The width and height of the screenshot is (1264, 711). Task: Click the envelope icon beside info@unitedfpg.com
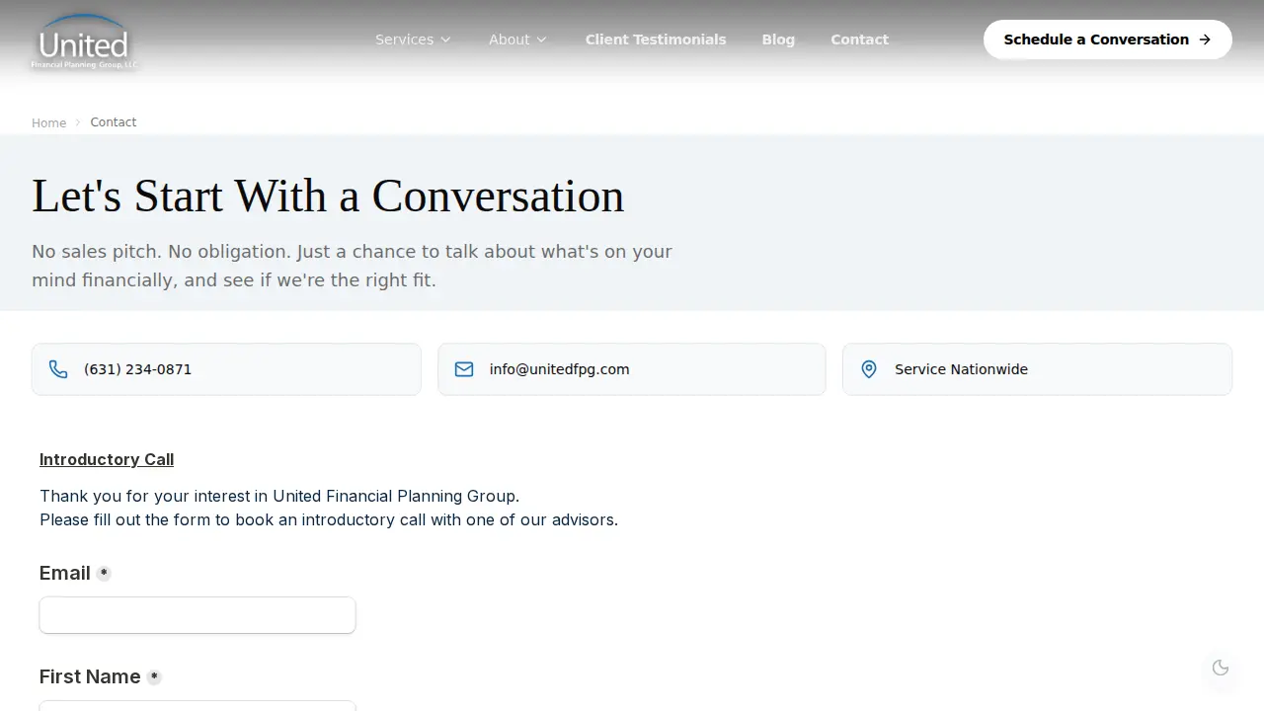click(464, 369)
